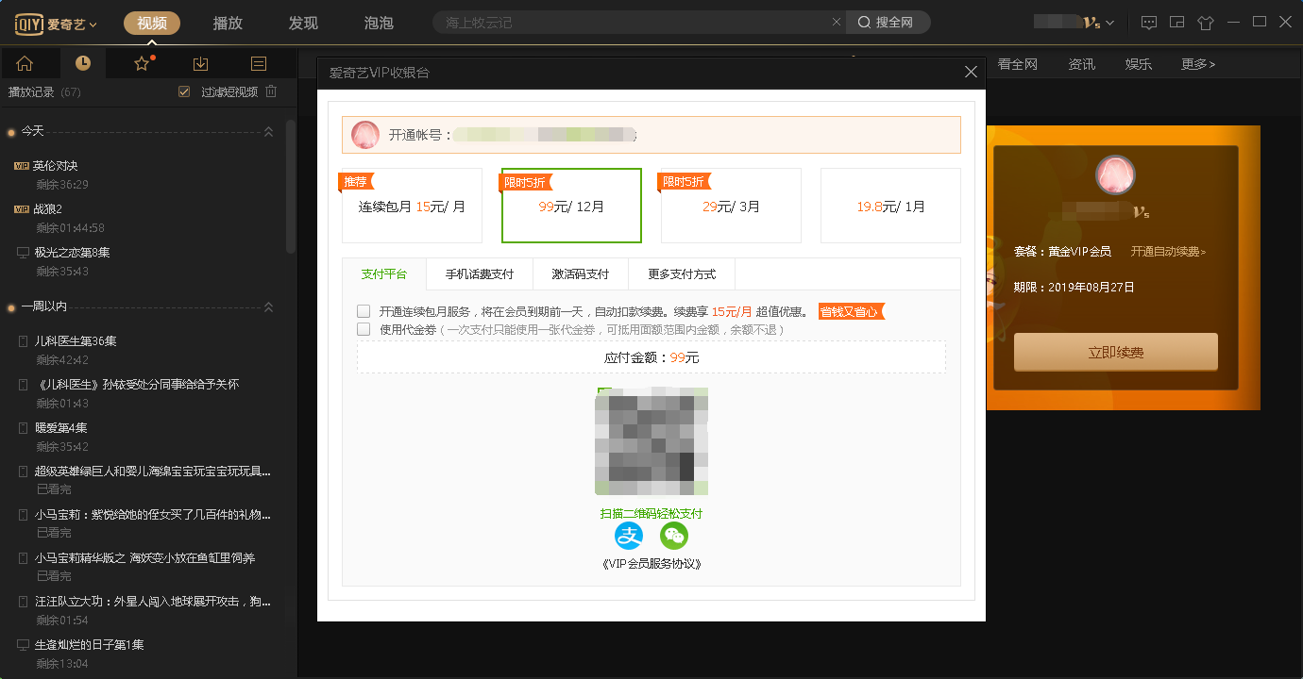1303x679 pixels.
Task: Open the 更多支付方式 tab
Action: [682, 274]
